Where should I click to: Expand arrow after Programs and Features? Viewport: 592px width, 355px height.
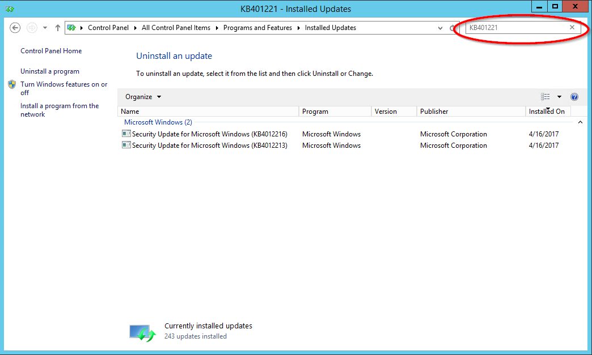[299, 28]
